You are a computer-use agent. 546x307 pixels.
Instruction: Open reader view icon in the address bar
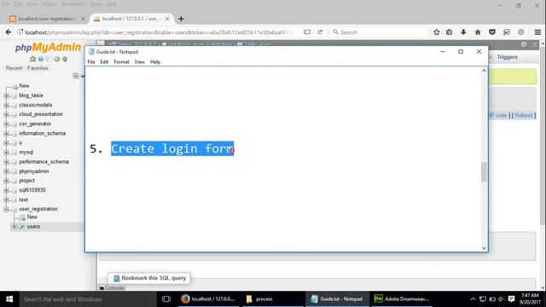click(x=307, y=32)
